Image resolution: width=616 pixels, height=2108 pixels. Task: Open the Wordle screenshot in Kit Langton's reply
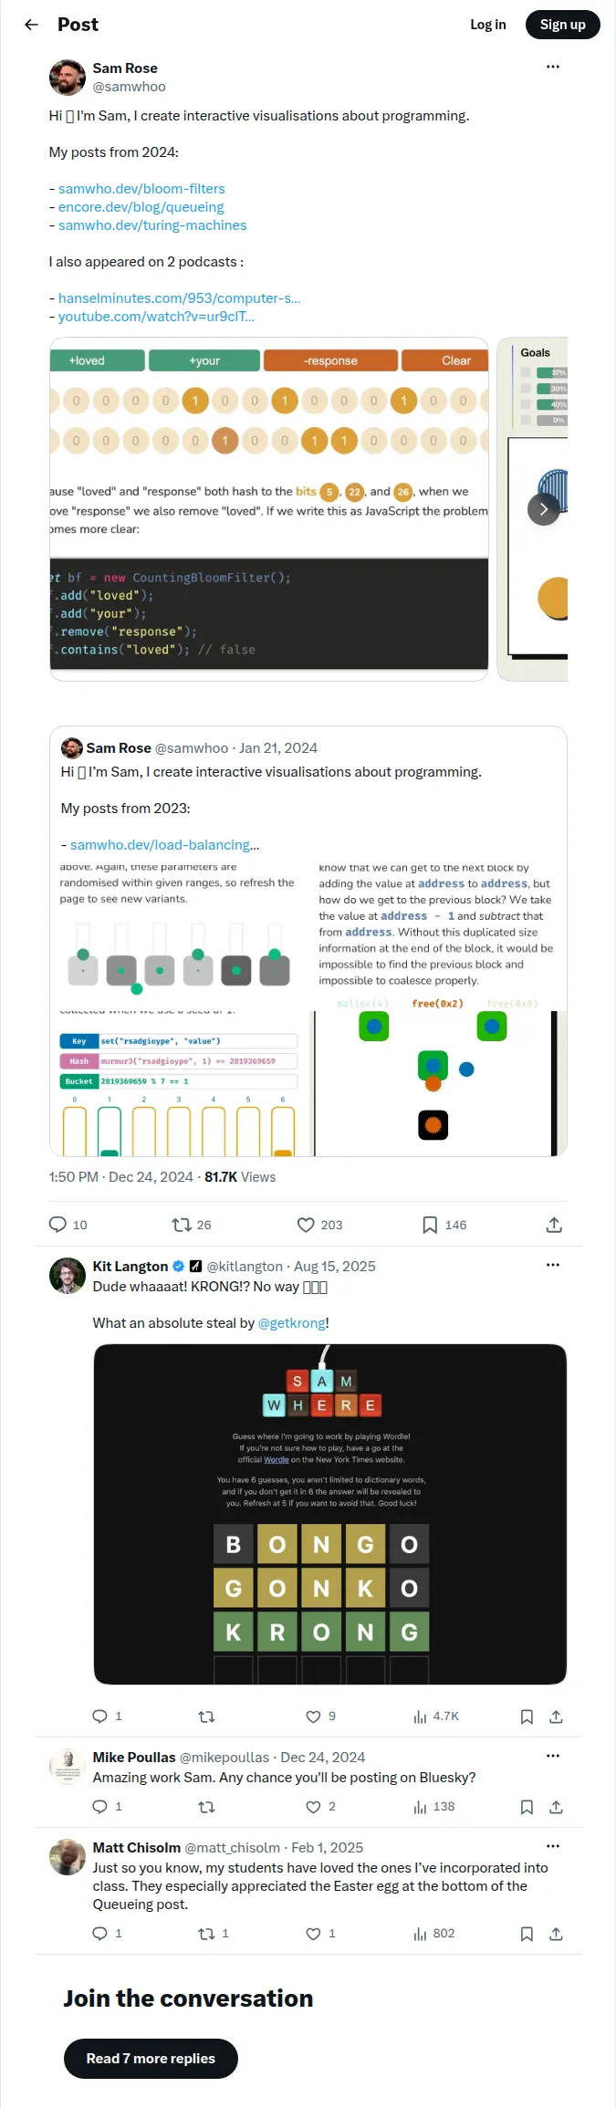pos(329,1514)
